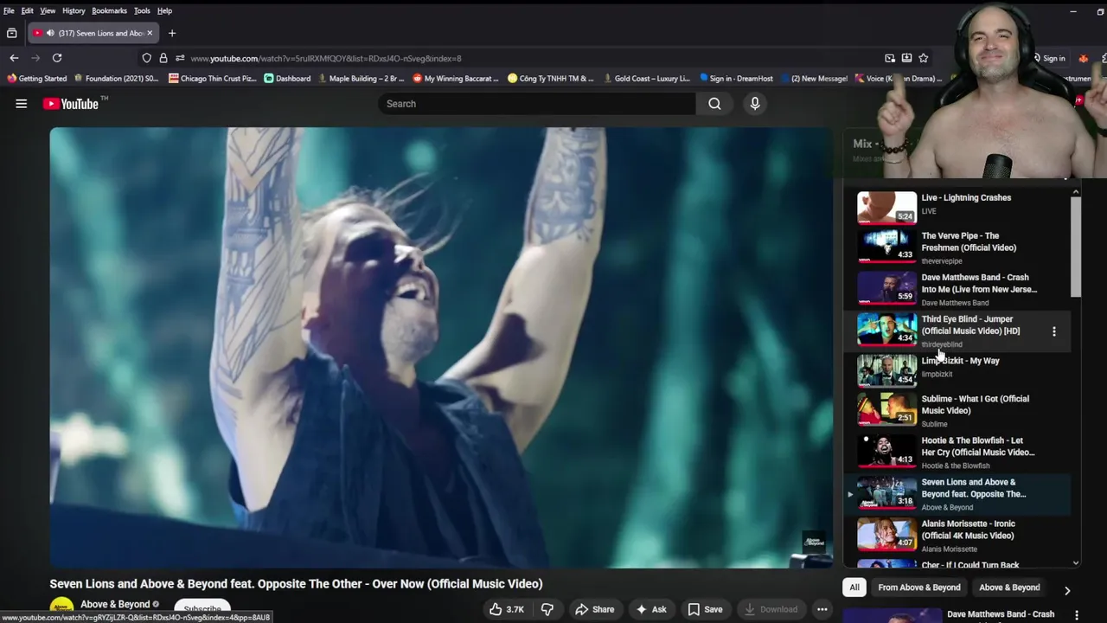Open the Công Ty TNHH TM bookmark
Screen dimensions: 1107x623
click(x=551, y=78)
